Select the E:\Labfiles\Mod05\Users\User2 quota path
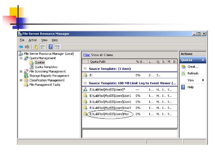This screenshot has height=161, width=215. pos(110,102)
